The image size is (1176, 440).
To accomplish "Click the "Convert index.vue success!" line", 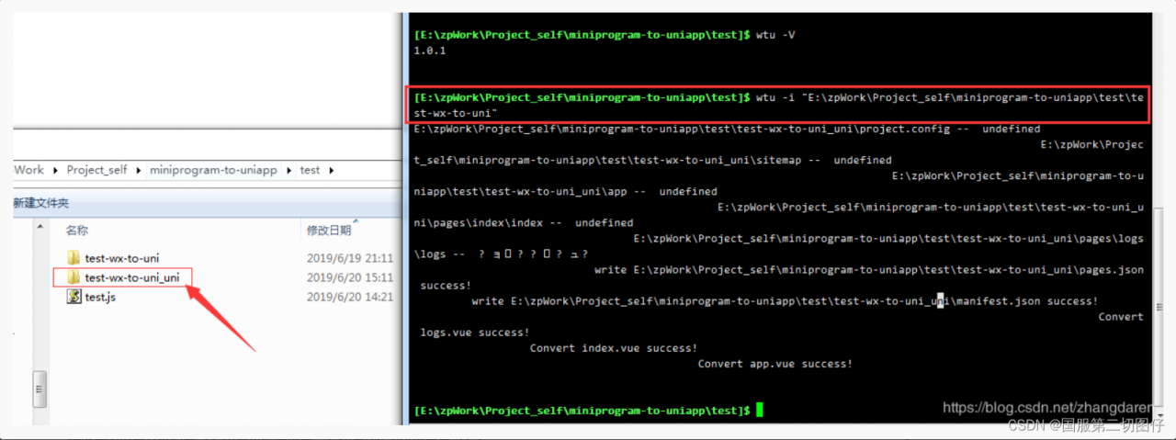I will point(613,347).
